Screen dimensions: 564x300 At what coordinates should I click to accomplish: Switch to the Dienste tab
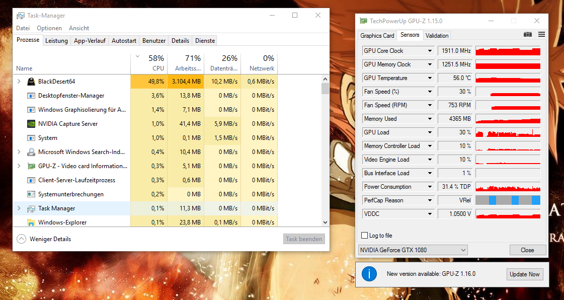(x=205, y=41)
